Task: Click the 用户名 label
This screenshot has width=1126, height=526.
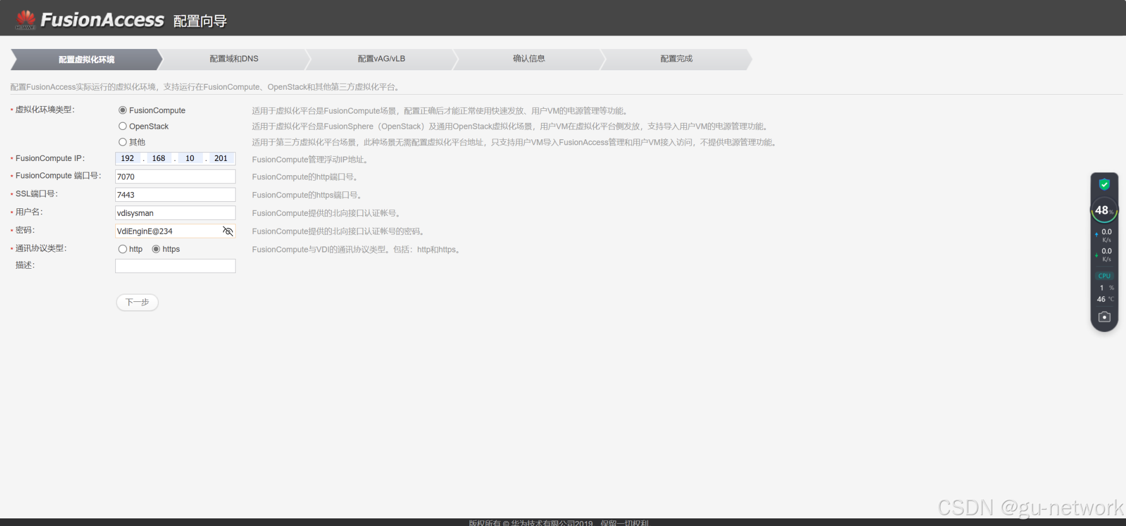Action: [x=29, y=212]
